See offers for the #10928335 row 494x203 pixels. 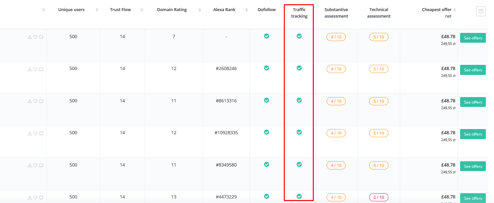click(x=472, y=134)
